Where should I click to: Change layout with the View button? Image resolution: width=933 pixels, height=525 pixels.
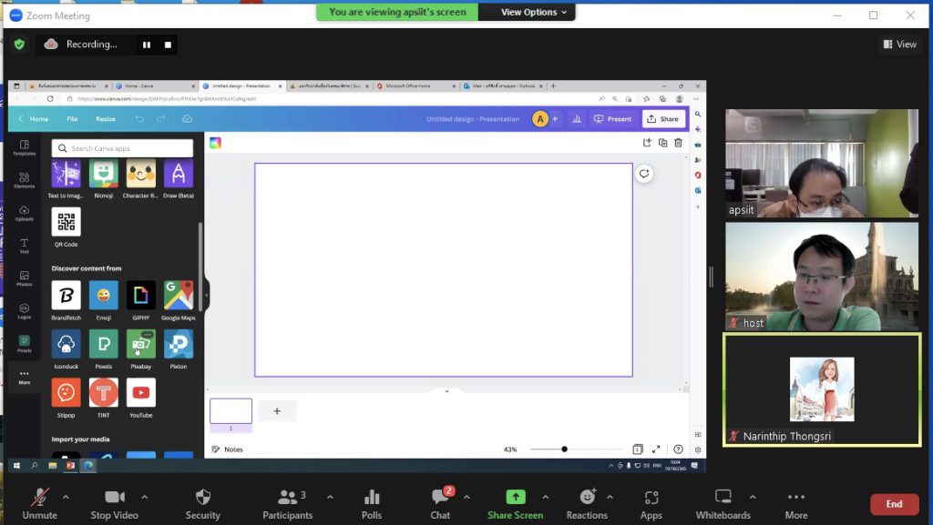899,44
